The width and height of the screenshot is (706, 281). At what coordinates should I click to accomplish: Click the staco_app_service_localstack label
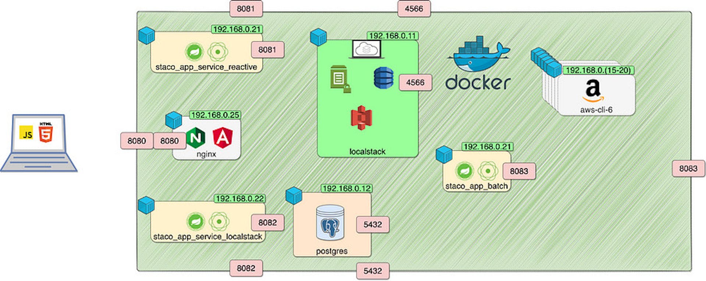208,236
